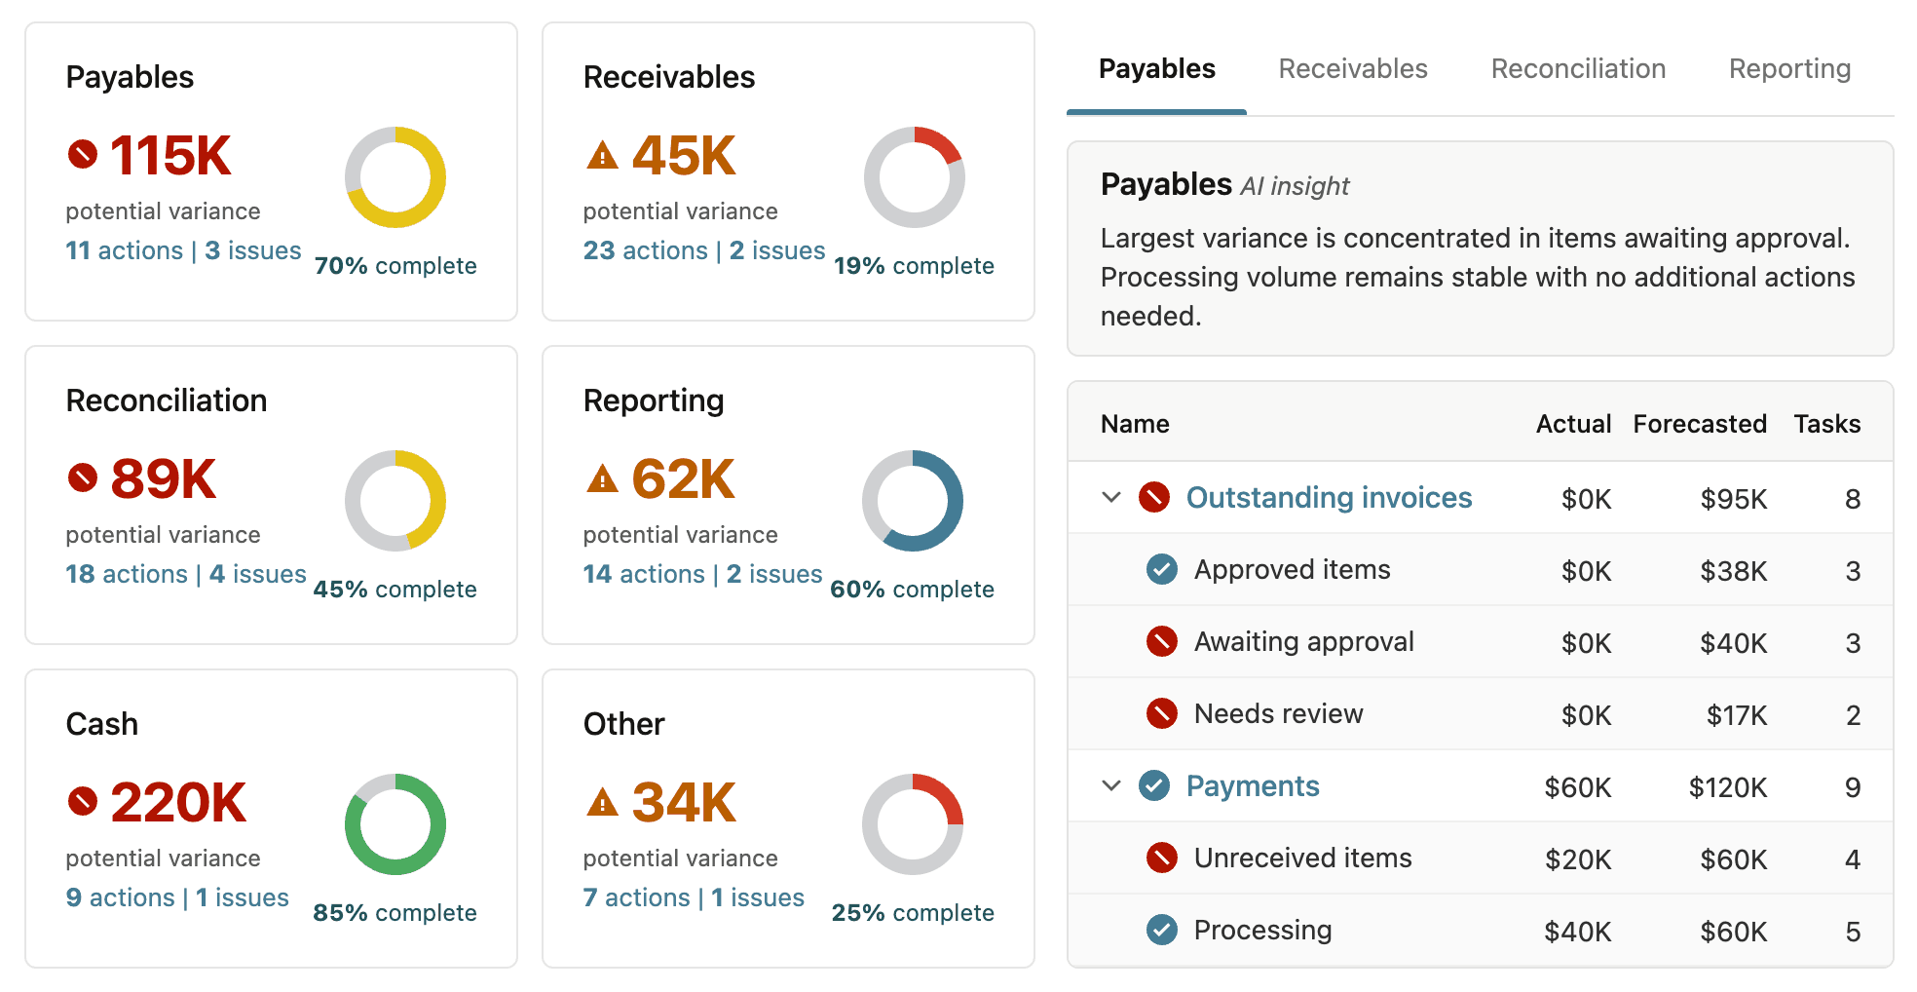Collapse the Payments group

pyautogui.click(x=1110, y=785)
